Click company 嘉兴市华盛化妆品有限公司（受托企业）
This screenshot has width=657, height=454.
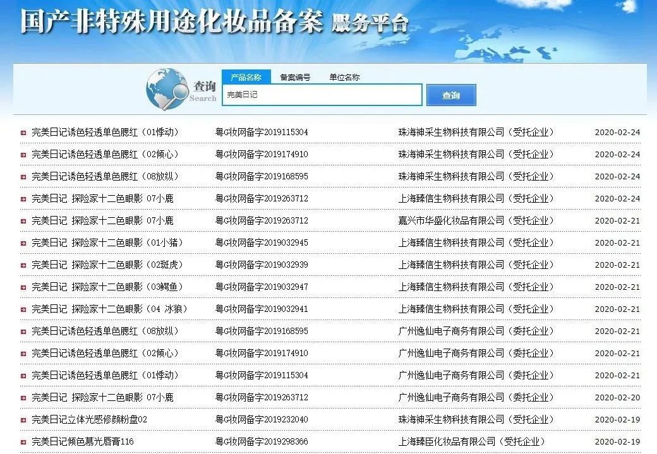(476, 220)
